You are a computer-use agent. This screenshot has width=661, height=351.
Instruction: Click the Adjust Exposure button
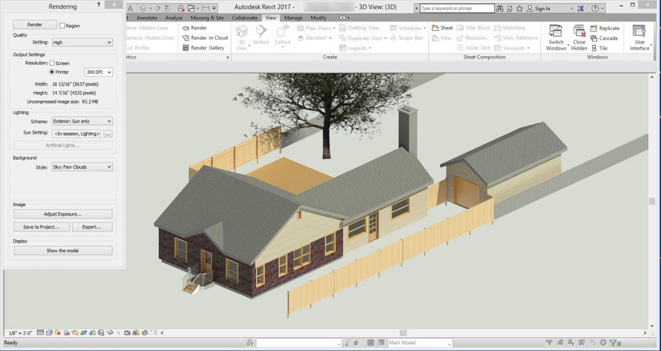(63, 214)
